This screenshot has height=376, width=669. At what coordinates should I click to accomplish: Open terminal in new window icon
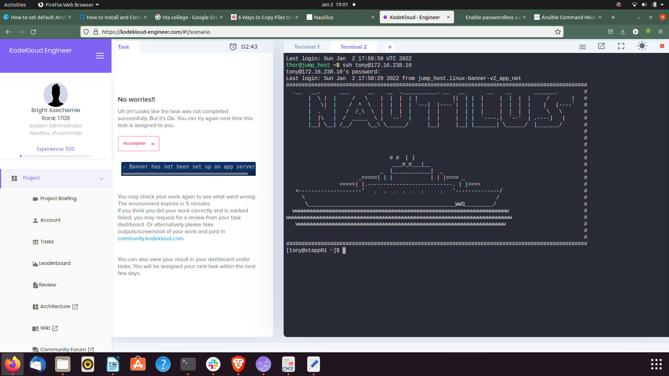(601, 46)
